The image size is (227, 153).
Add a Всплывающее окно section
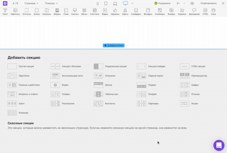click(x=67, y=76)
